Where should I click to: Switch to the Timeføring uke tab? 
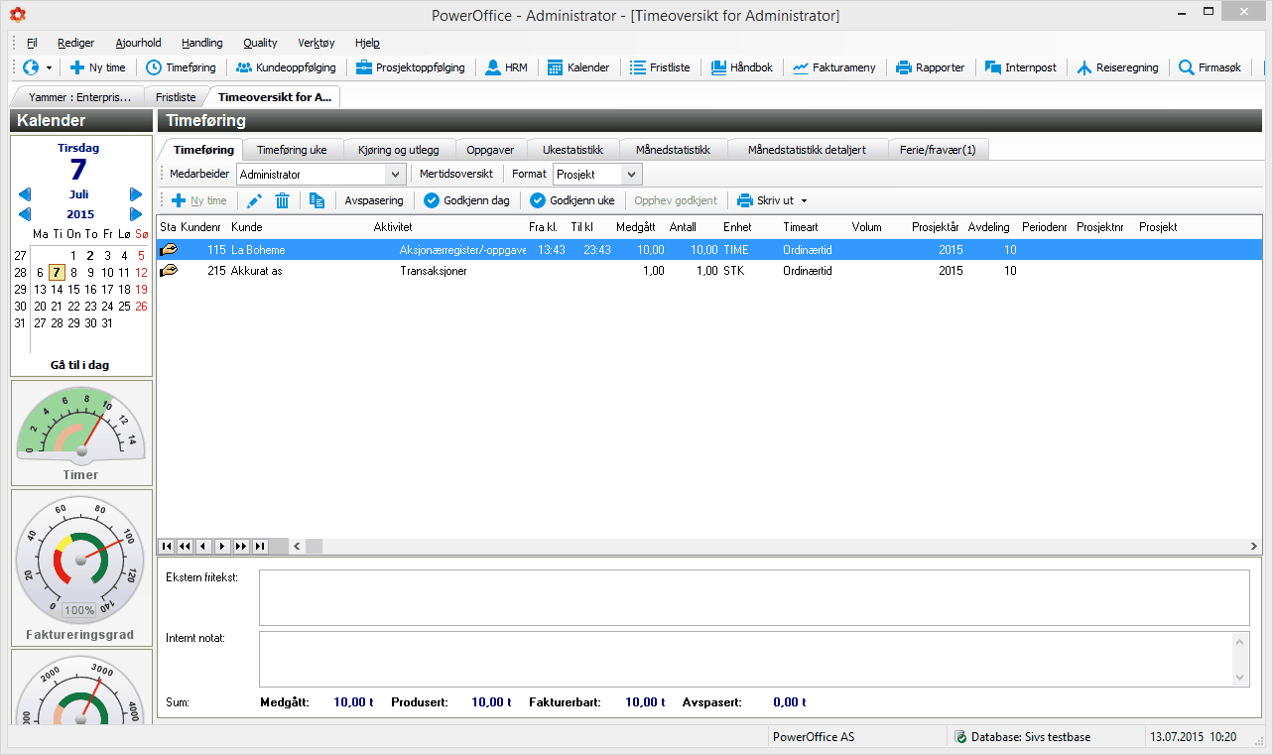(293, 150)
